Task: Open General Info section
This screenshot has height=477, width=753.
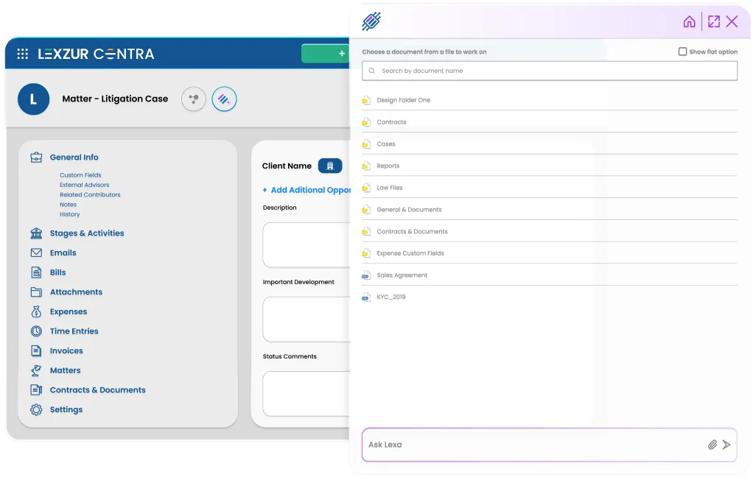Action: pos(74,158)
